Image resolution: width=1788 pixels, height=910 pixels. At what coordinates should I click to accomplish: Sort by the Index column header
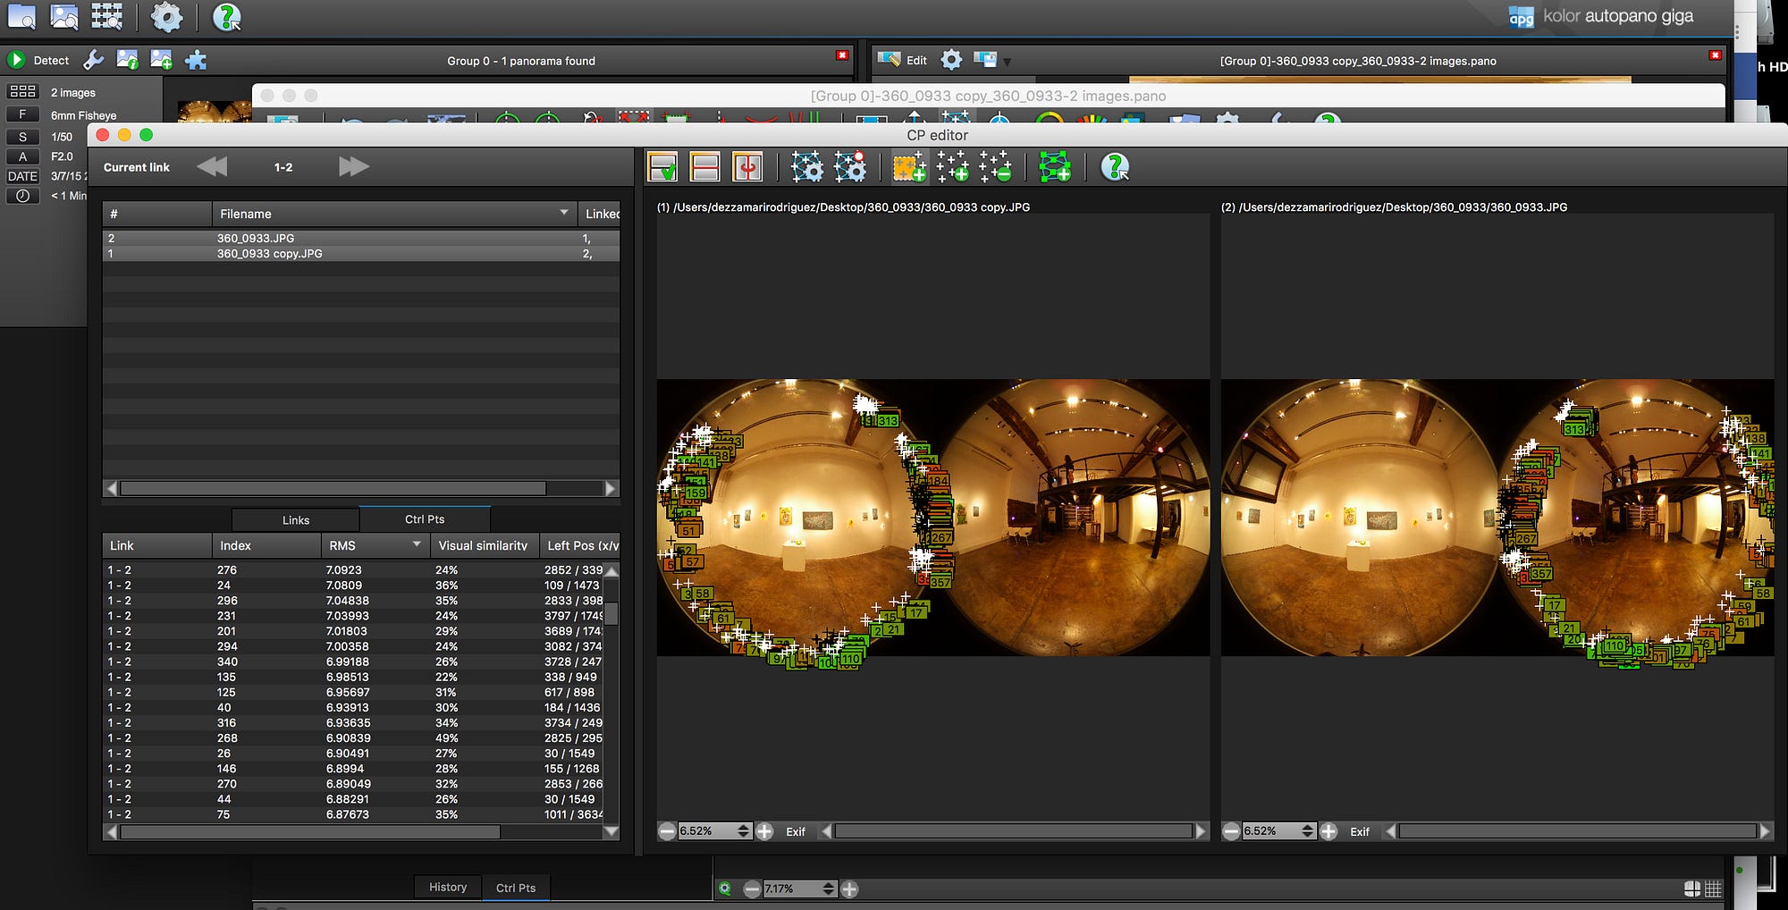pyautogui.click(x=266, y=545)
